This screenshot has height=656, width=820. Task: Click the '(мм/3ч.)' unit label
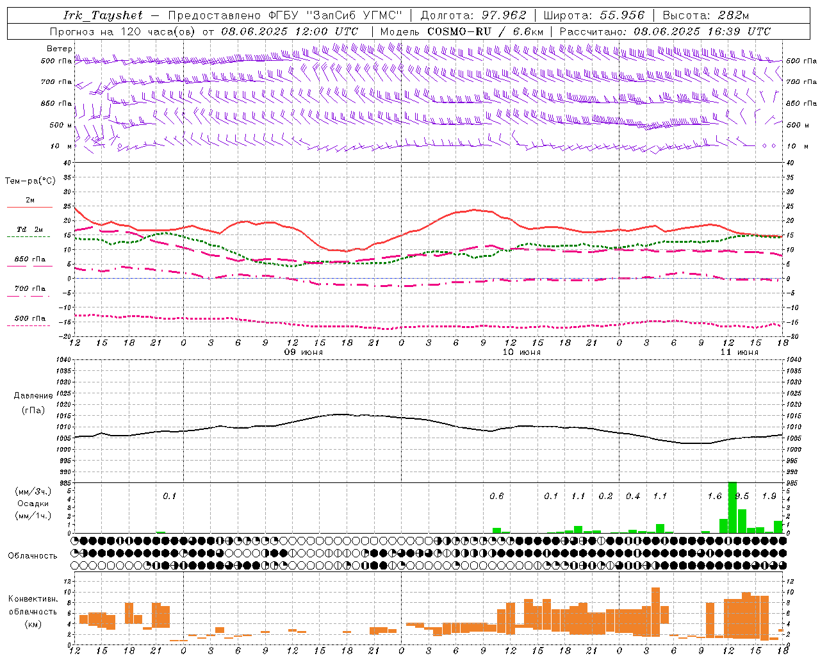(33, 491)
